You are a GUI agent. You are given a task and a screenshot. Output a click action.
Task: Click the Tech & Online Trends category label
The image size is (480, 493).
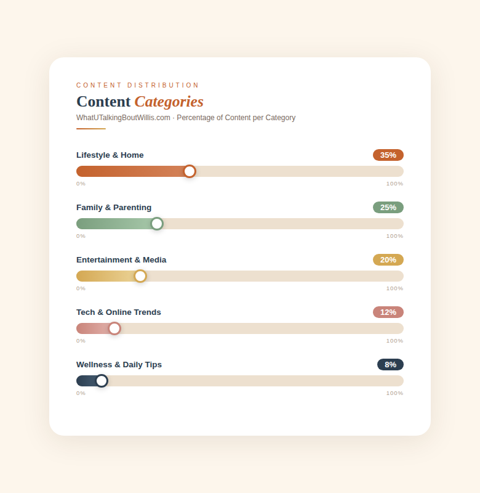(x=119, y=312)
